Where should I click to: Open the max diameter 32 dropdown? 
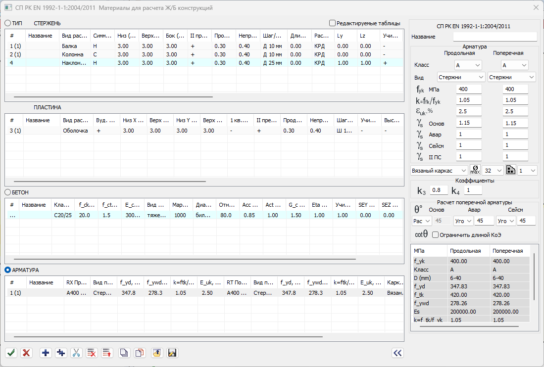(x=493, y=170)
